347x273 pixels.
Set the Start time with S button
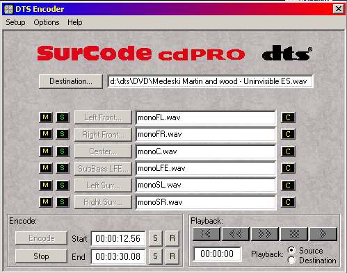click(155, 238)
